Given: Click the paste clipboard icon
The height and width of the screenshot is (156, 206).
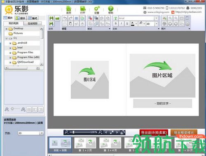Looking at the screenshot, I should (71, 24).
